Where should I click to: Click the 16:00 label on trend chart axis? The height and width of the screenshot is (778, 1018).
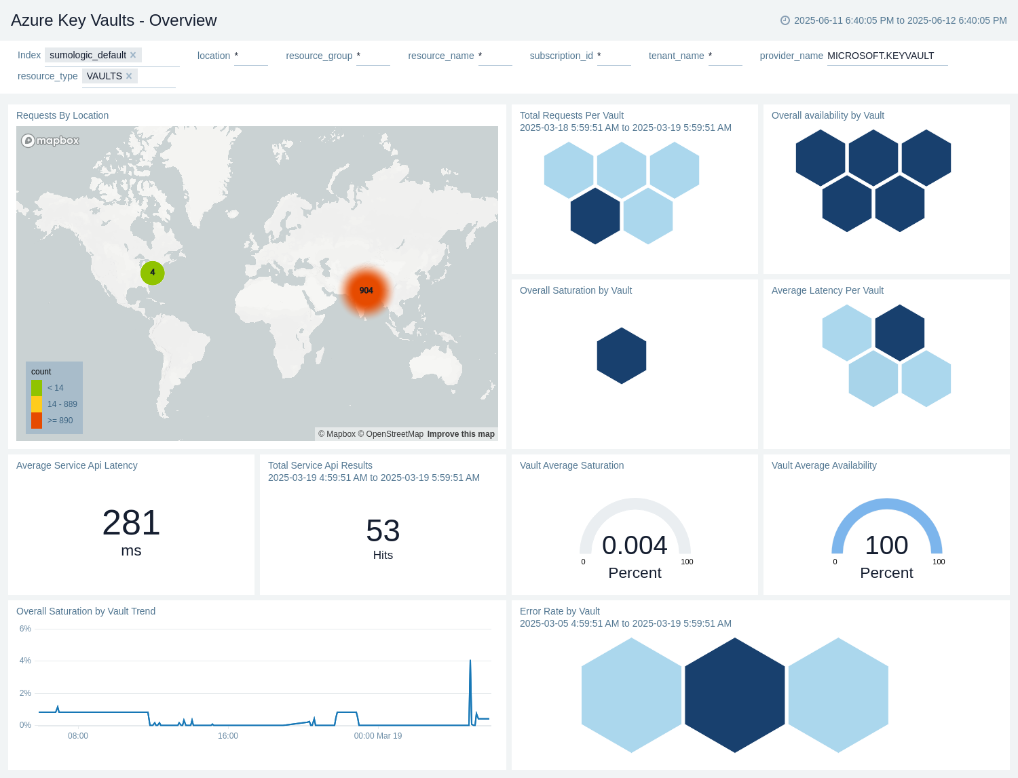click(228, 736)
